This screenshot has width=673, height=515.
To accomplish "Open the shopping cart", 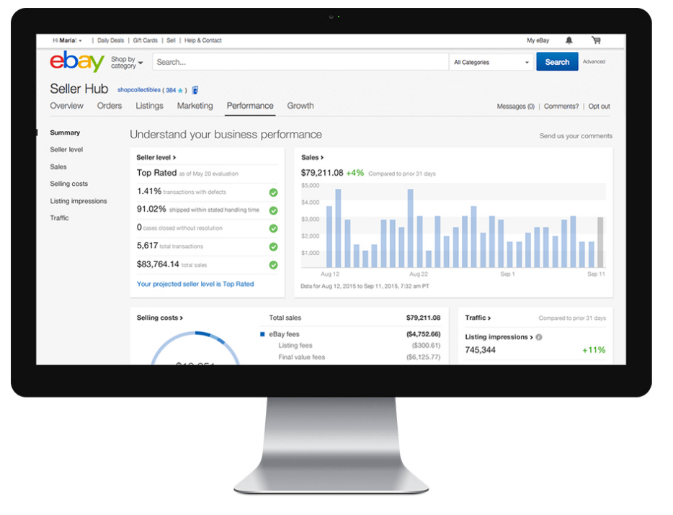I will (596, 40).
